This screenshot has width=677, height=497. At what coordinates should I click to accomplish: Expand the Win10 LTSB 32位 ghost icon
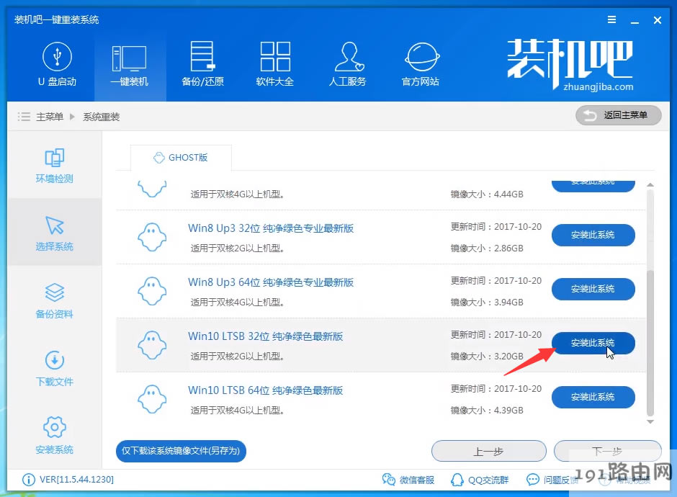pos(151,344)
